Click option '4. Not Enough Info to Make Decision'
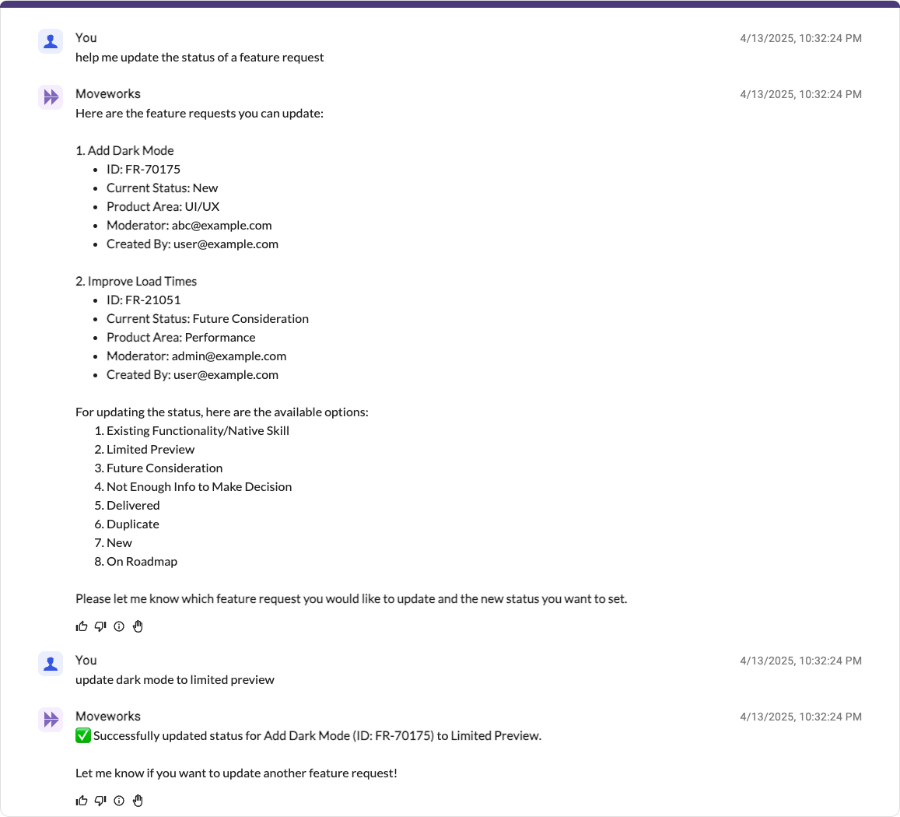 pos(193,487)
